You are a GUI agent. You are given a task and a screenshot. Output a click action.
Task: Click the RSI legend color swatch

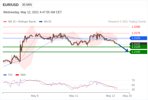tap(5, 75)
